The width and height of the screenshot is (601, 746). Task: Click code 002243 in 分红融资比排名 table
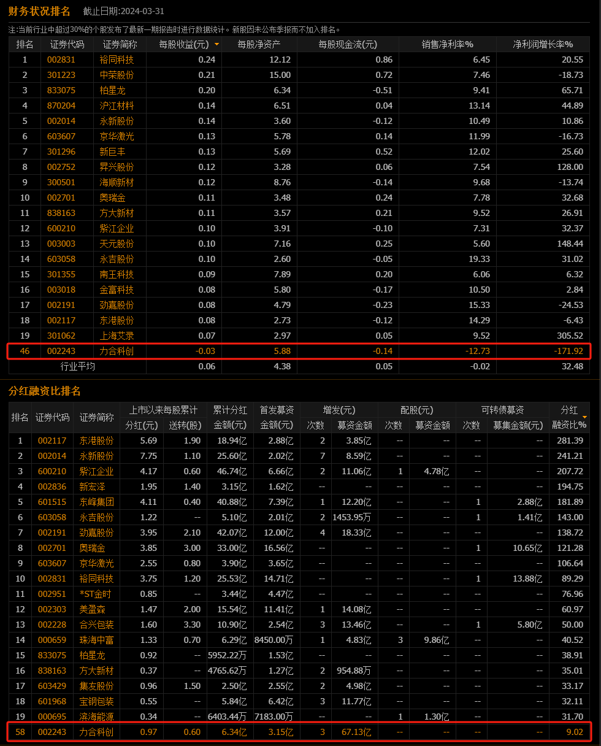click(52, 732)
